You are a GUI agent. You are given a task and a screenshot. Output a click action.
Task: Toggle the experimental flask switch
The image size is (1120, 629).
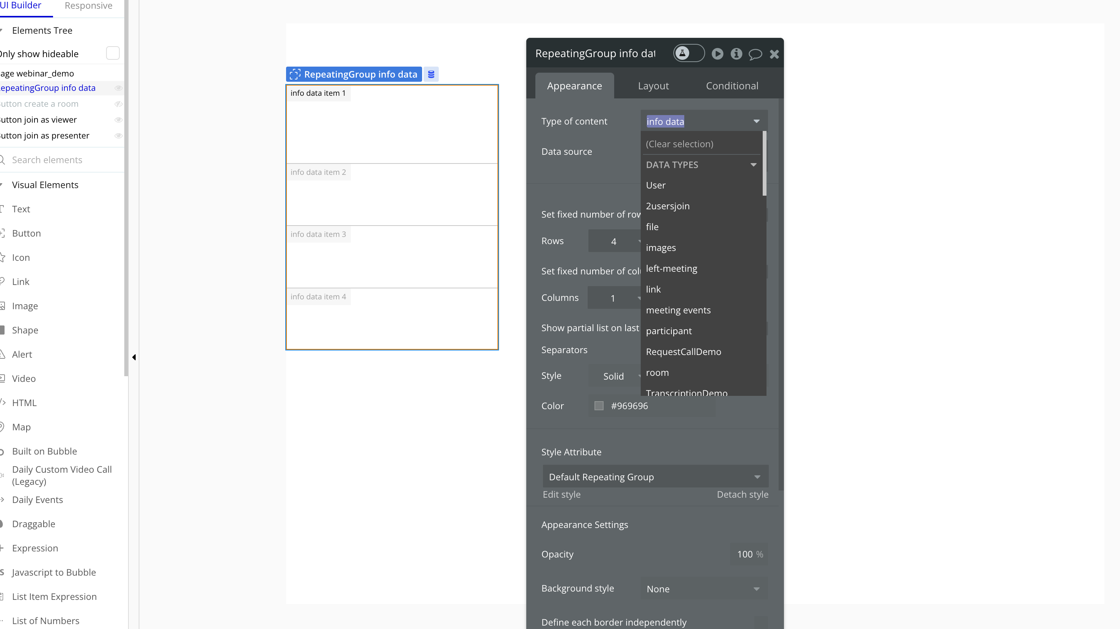tap(689, 53)
